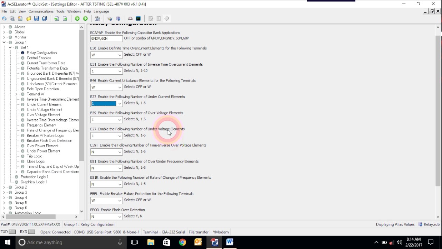Click the black terminal window toolbar icon
442x249 pixels.
(138, 19)
